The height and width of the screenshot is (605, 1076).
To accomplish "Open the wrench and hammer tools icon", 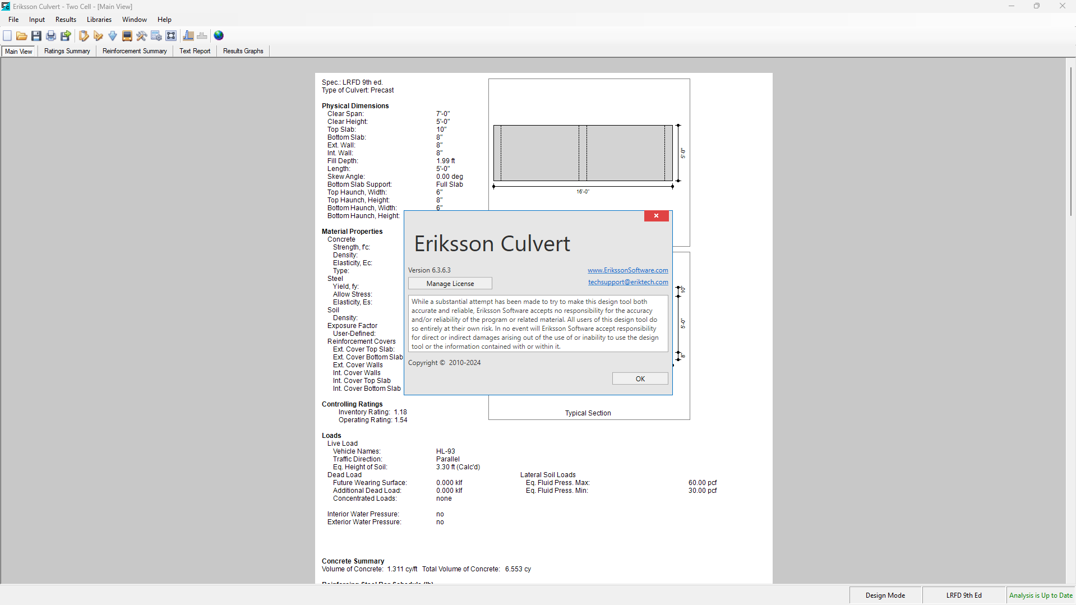I will tap(142, 36).
